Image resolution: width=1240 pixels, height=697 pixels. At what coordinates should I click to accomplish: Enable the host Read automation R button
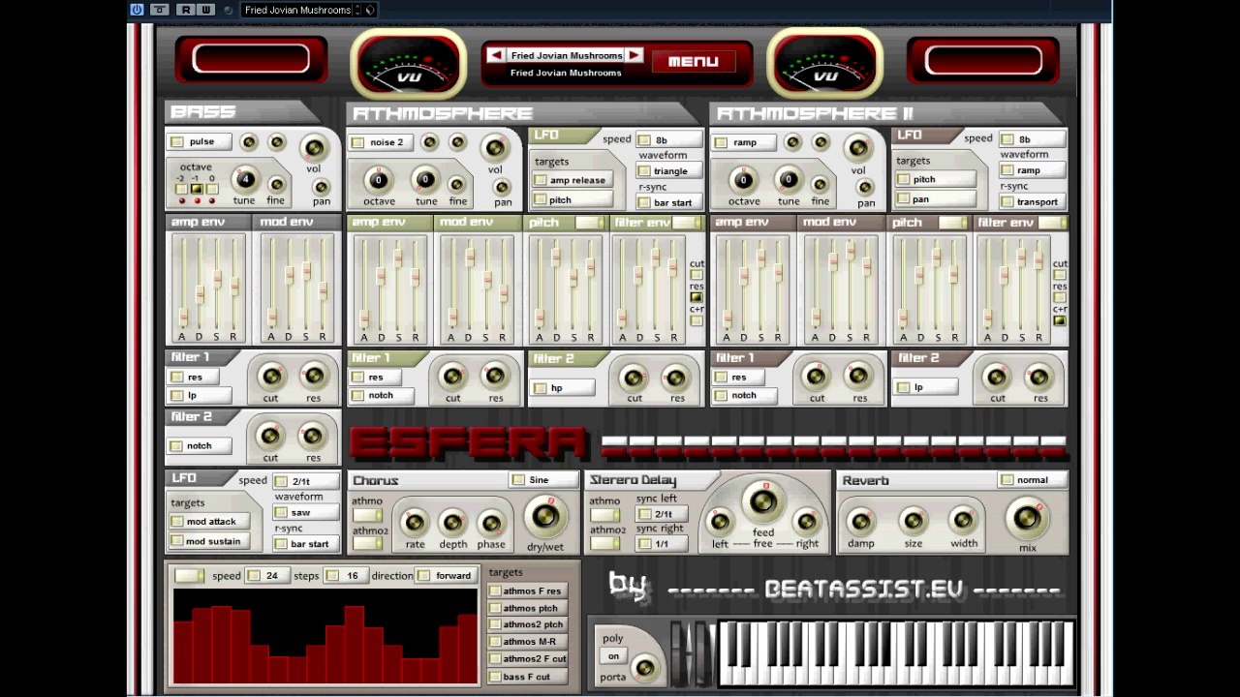point(184,10)
